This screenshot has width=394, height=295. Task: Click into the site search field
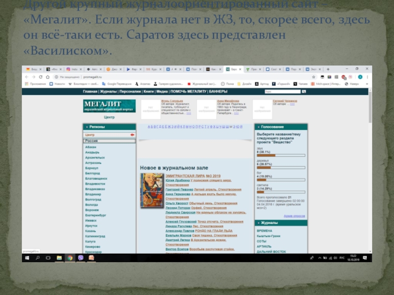pos(282,91)
